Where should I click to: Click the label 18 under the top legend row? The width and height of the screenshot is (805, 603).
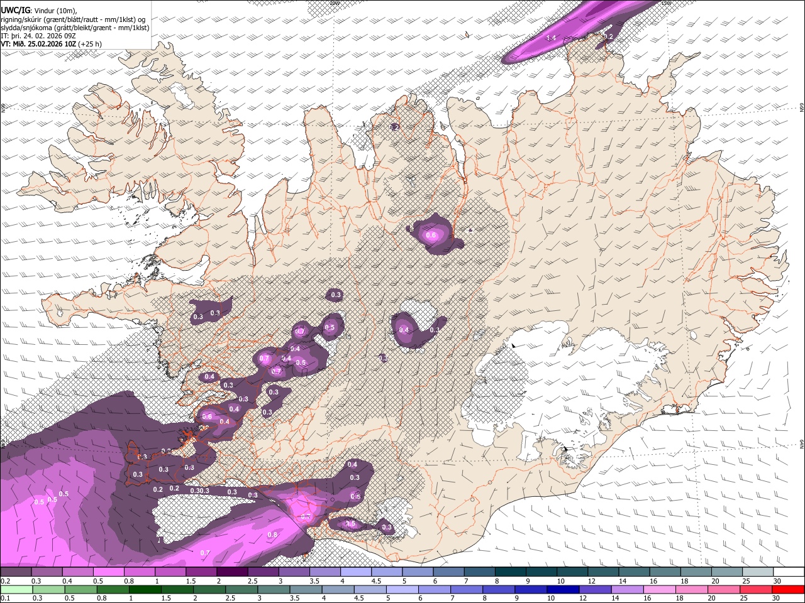(684, 581)
